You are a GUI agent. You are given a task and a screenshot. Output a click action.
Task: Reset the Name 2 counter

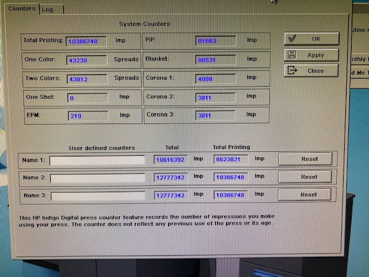coord(305,177)
